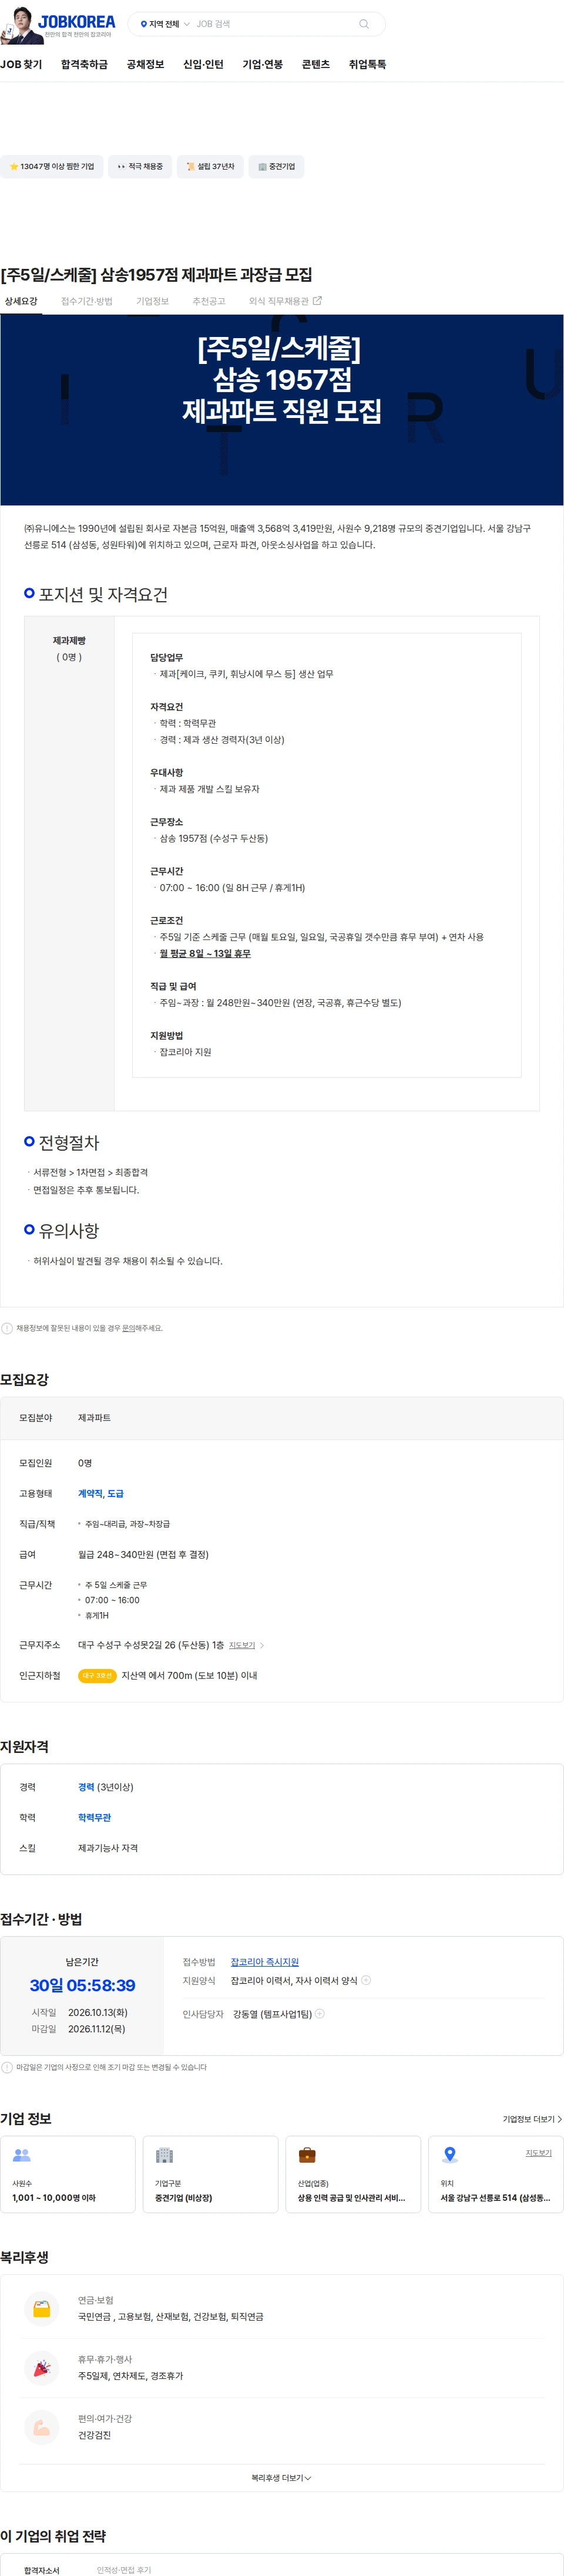The width and height of the screenshot is (564, 2576).
Task: Click the 13047명 이상 원한 기업 badge
Action: [51, 167]
